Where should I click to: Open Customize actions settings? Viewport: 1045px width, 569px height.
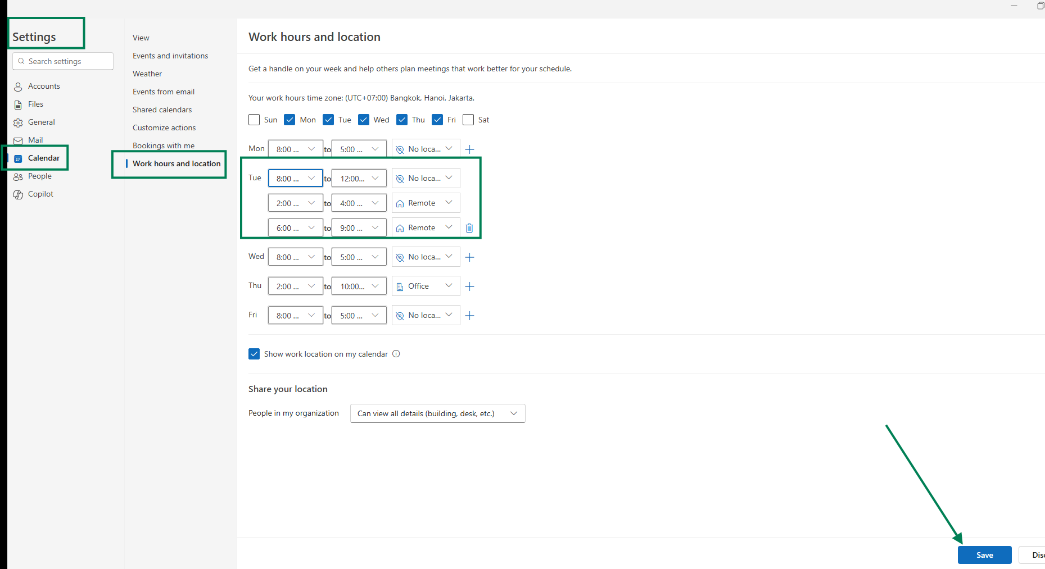[x=164, y=128]
